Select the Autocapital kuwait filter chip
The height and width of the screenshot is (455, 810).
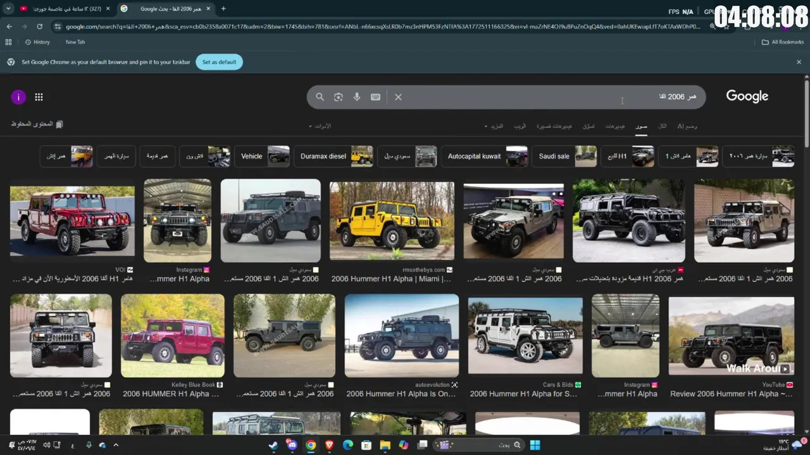tap(485, 156)
